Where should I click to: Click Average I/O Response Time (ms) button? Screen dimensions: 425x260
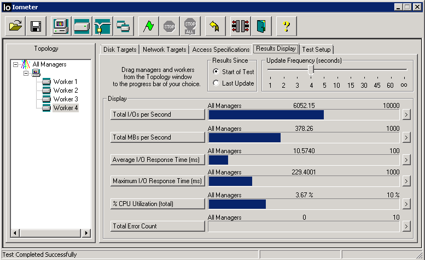pos(158,160)
